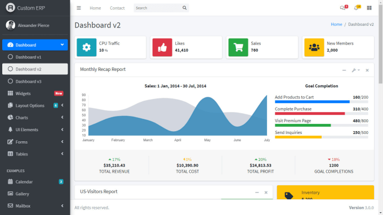Expand the Charts sidebar menu
383x215 pixels.
(x=35, y=118)
